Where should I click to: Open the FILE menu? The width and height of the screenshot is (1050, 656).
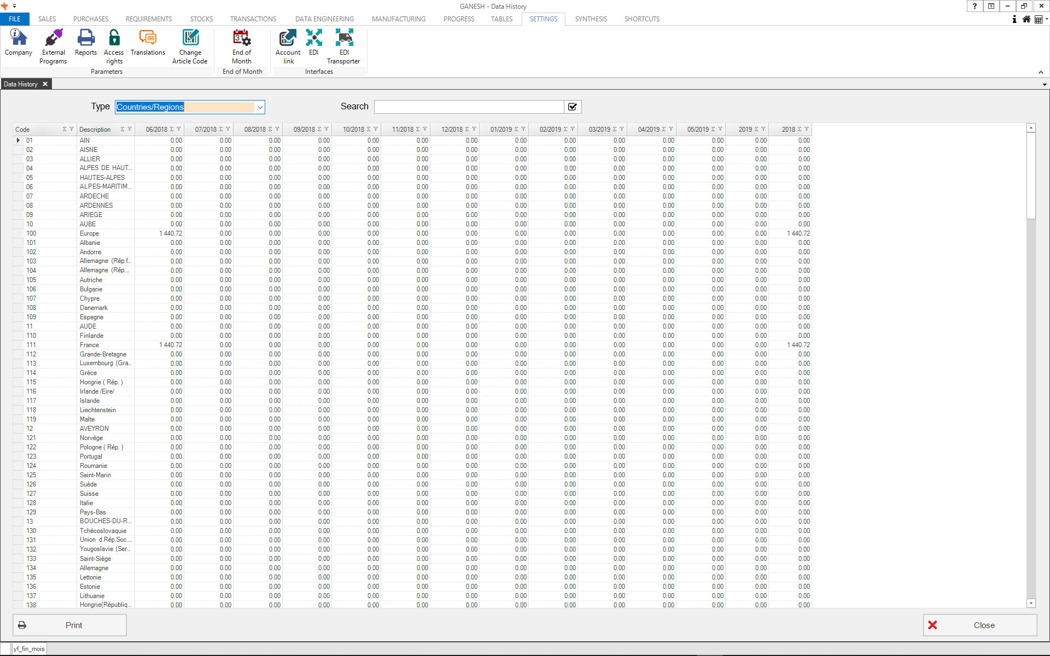click(15, 19)
